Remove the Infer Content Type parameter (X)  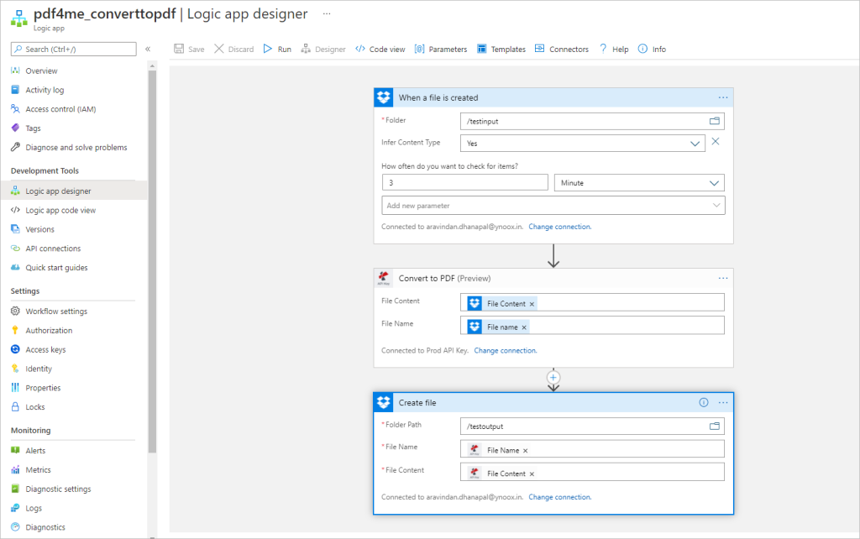(x=716, y=142)
